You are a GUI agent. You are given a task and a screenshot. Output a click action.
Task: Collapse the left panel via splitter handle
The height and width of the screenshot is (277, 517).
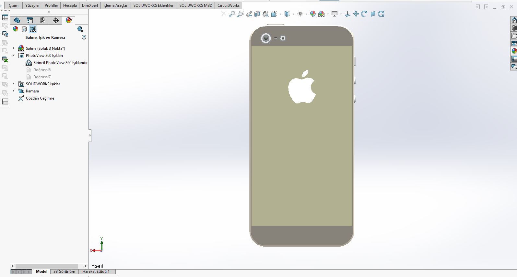(x=90, y=135)
